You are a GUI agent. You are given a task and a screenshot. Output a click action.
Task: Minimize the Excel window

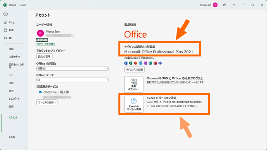click(243, 5)
